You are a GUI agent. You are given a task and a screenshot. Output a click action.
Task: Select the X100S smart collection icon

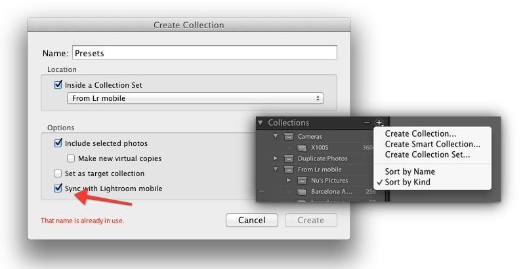tap(302, 148)
